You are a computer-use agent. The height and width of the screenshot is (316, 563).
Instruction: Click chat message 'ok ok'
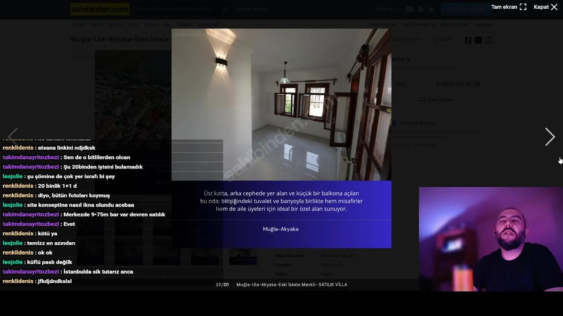coord(45,253)
